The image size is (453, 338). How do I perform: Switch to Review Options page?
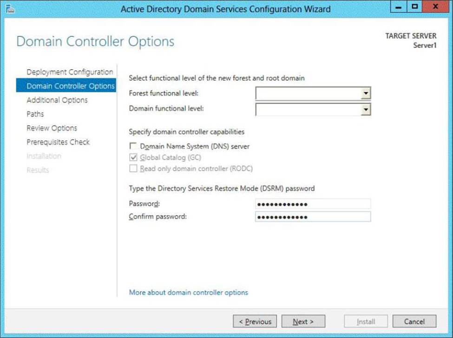coord(52,128)
